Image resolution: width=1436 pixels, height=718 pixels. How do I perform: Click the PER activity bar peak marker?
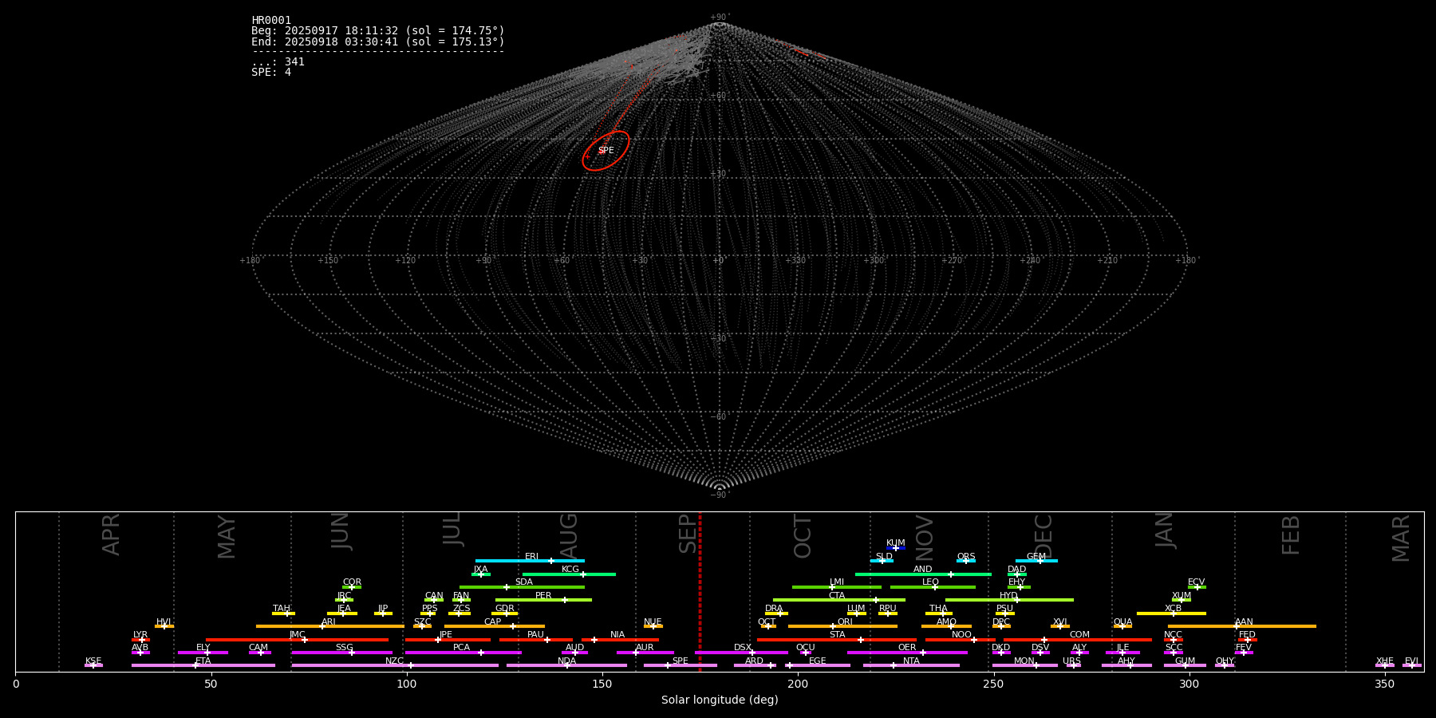click(x=565, y=600)
